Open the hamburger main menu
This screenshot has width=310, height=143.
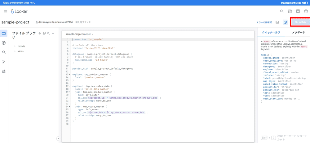pos(6,11)
